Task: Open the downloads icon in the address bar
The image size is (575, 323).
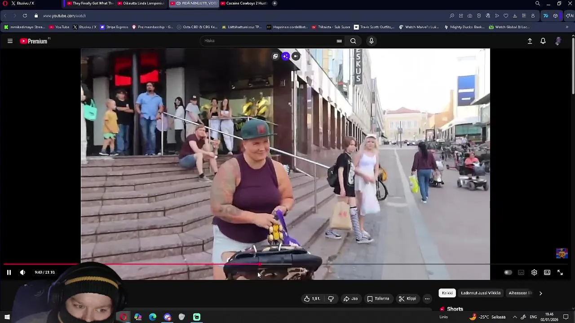Action: point(515,16)
